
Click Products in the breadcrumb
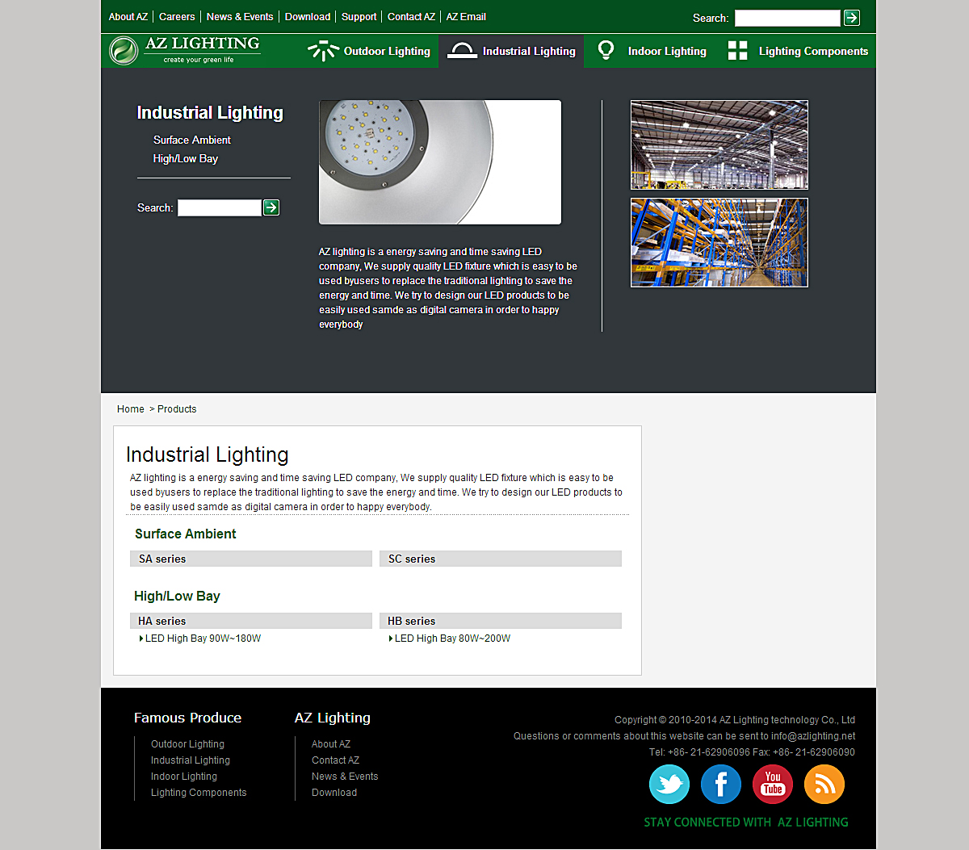click(177, 409)
